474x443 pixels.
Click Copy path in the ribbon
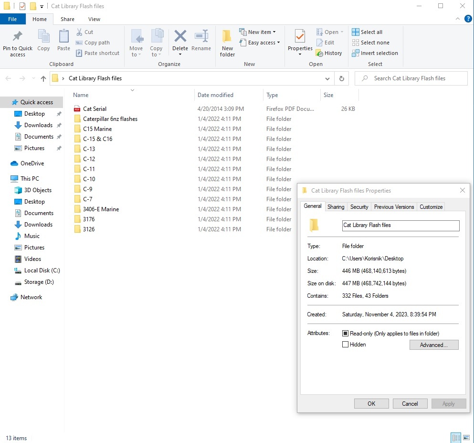tap(93, 43)
